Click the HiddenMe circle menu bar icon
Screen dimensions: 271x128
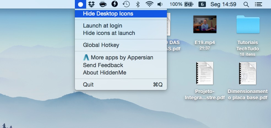tap(80, 4)
